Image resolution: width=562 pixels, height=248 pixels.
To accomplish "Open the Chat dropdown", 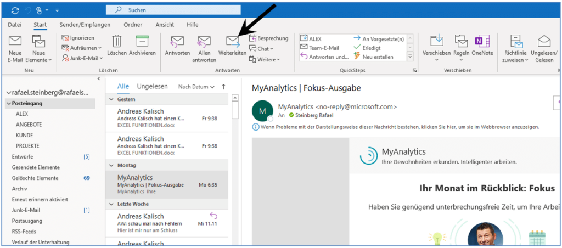I will pyautogui.click(x=261, y=49).
